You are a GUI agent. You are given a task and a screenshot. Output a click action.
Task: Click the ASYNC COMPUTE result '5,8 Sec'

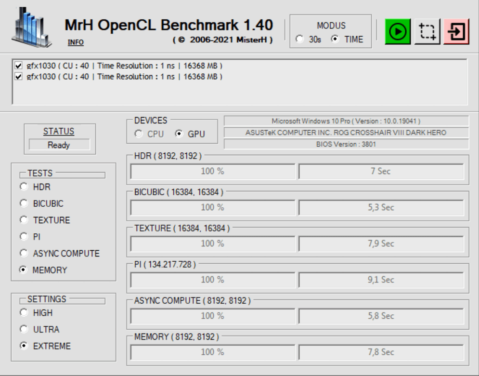point(381,316)
